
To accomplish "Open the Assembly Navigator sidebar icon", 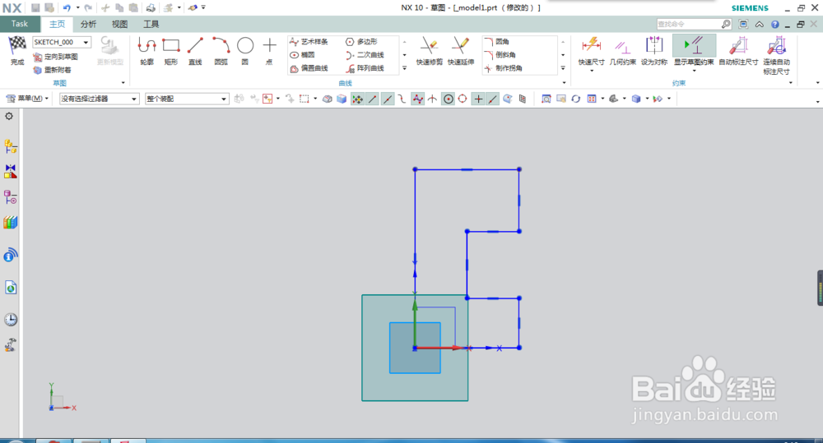I will (11, 146).
